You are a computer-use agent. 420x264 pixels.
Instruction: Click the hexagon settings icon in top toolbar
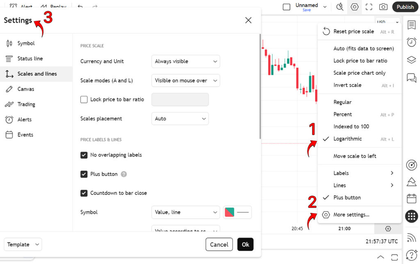tap(354, 7)
